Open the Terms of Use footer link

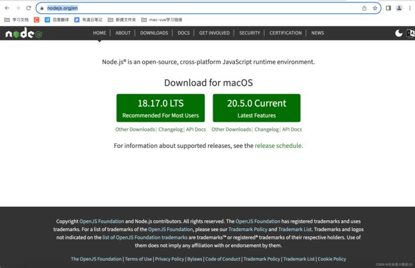[138, 259]
